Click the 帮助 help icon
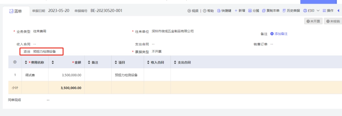The height and width of the screenshot is (116, 342). click(205, 11)
